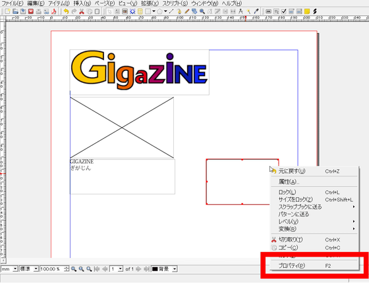Open the page number dropdown
Viewport: 369px width, 283px height.
(121, 269)
